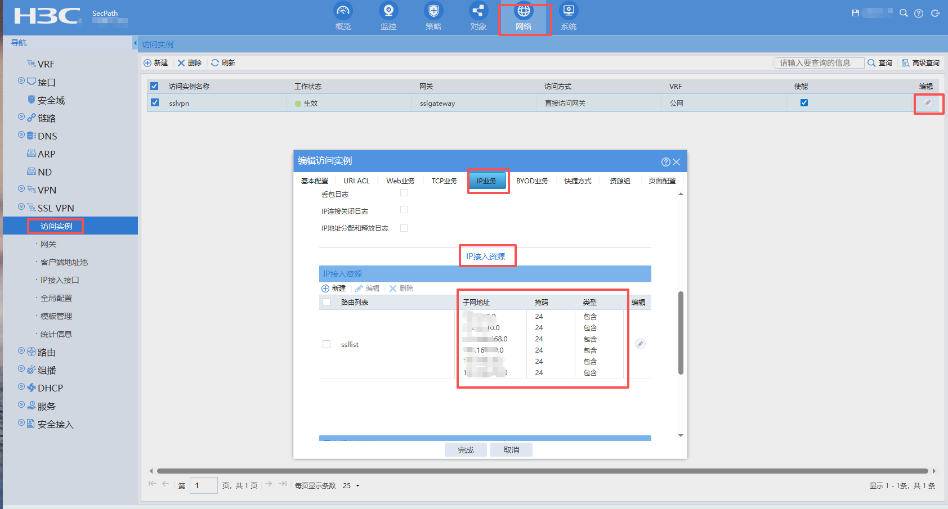Viewport: 948px width, 509px height.
Task: Switch to the 基本配置 tab
Action: (x=314, y=181)
